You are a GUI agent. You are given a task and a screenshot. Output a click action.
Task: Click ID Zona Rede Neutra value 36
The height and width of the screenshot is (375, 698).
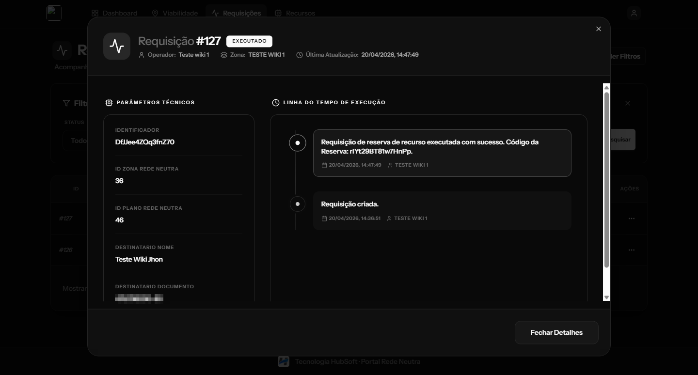[x=119, y=181]
